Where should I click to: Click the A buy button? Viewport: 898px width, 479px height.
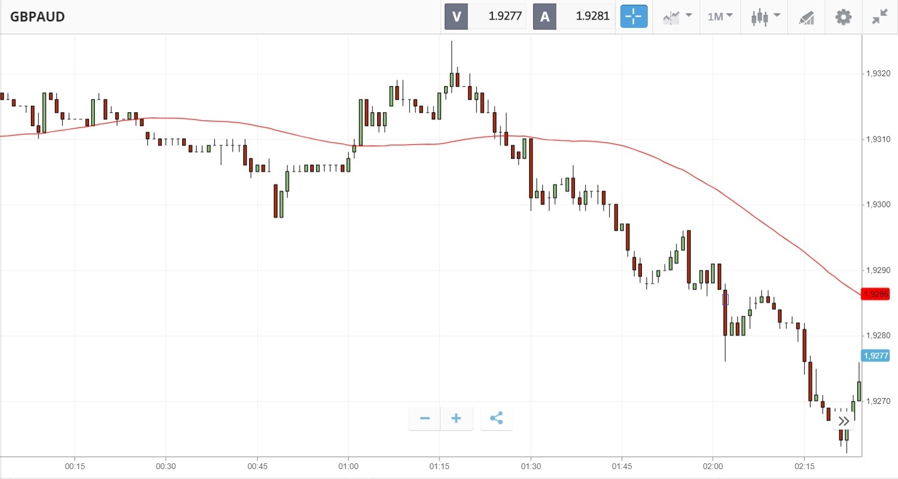tap(545, 16)
